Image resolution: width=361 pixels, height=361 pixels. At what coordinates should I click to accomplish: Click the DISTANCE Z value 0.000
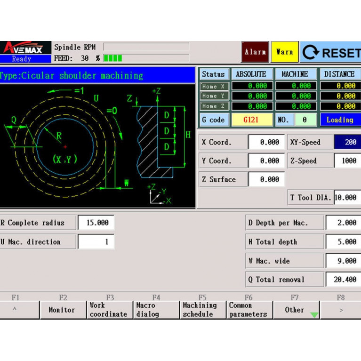pyautogui.click(x=341, y=106)
